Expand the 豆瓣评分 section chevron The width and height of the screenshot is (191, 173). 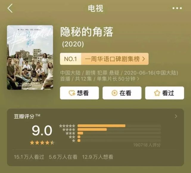[x=176, y=116]
